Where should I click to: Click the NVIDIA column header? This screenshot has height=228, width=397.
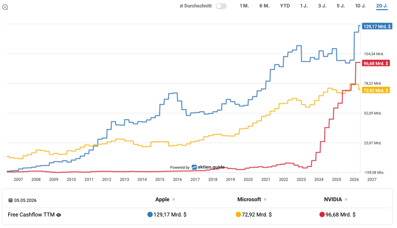pyautogui.click(x=333, y=199)
